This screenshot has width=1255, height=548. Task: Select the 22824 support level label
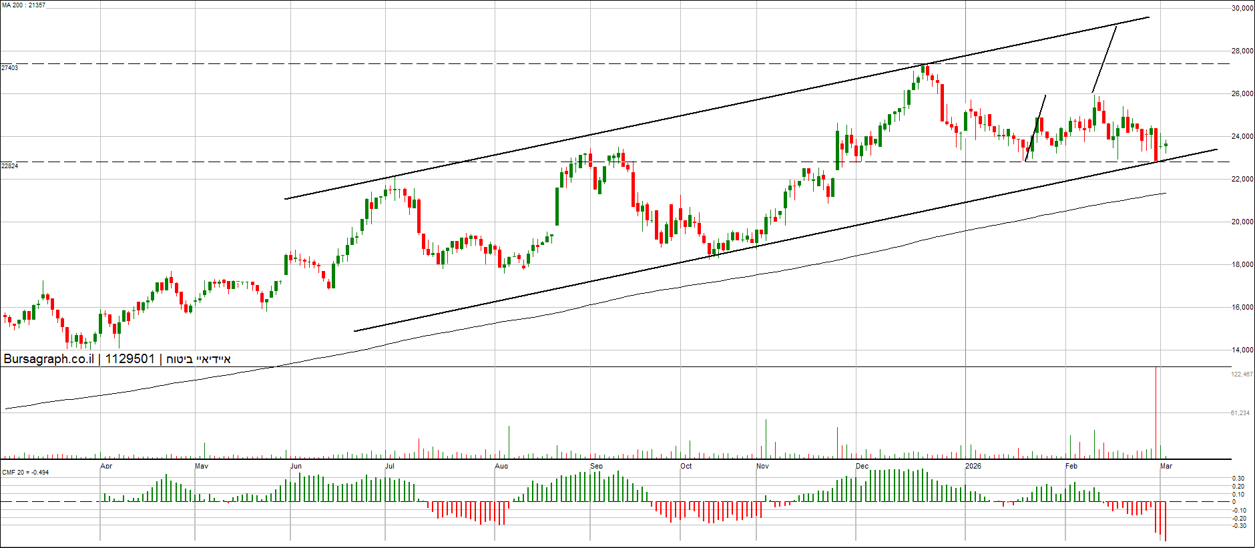point(10,166)
